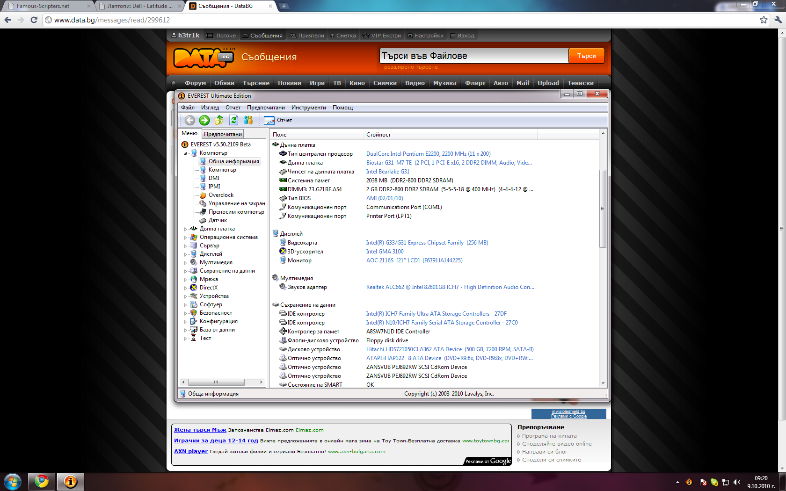Select Overclock in the tree menu
This screenshot has height=491, width=786.
221,195
